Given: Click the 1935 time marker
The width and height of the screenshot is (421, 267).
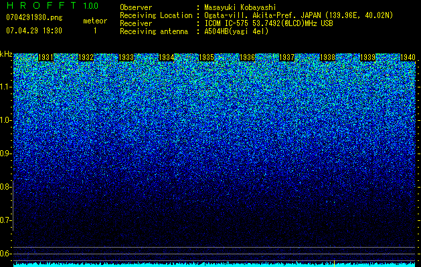Looking at the screenshot, I should [x=206, y=57].
